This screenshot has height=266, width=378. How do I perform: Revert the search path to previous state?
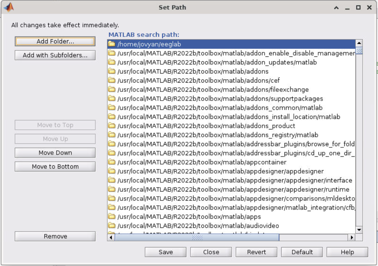click(256, 252)
